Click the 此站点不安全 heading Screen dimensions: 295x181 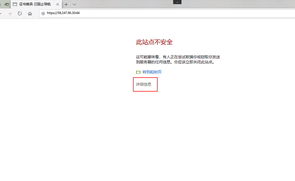(x=154, y=42)
